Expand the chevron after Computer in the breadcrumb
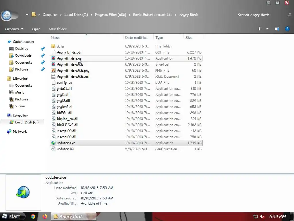The image size is (294, 221). (x=61, y=15)
